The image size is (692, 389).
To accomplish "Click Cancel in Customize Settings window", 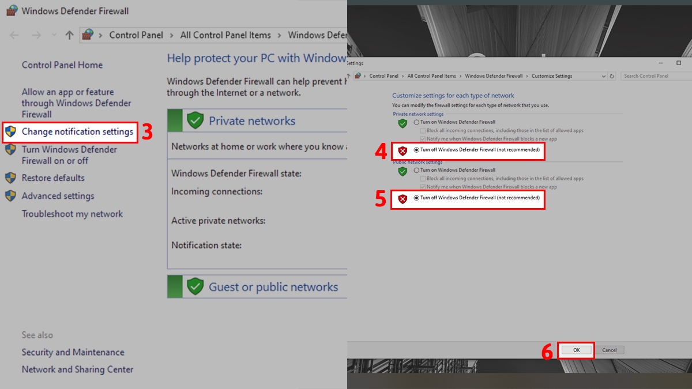I will click(610, 350).
